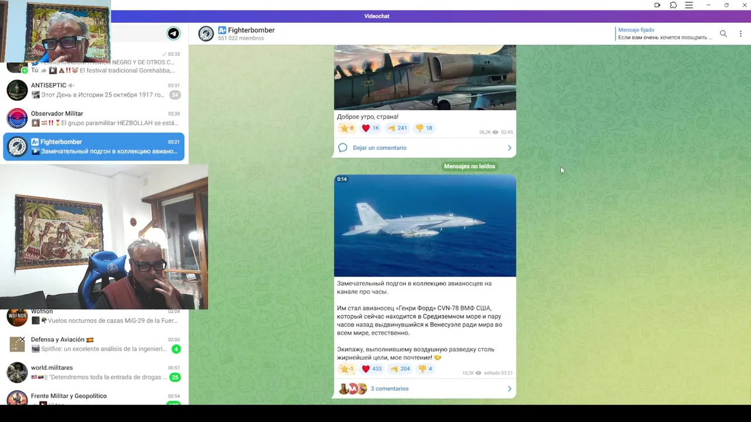This screenshot has height=422, width=751.
Task: Click the 551 022 miembros subtitle
Action: (x=241, y=38)
